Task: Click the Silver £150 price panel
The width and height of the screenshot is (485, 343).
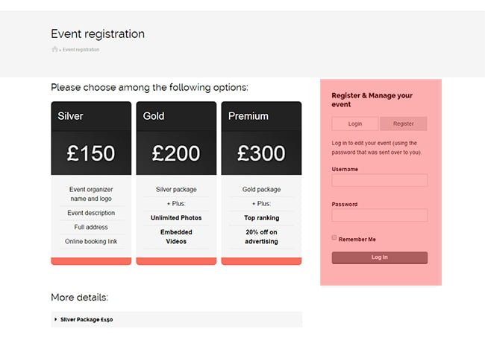Action: (91, 153)
